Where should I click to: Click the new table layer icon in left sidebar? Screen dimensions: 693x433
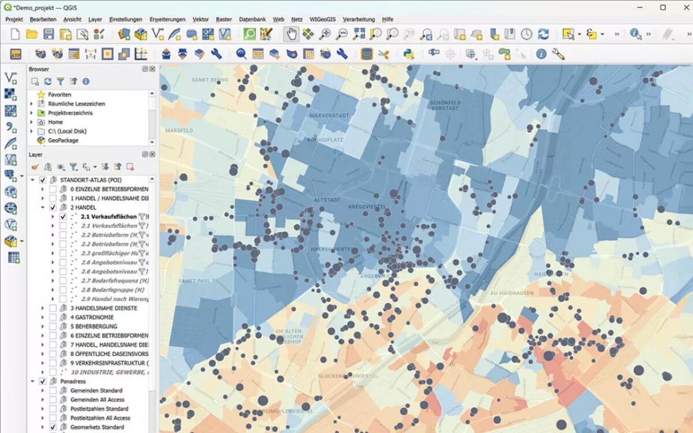coord(13,257)
